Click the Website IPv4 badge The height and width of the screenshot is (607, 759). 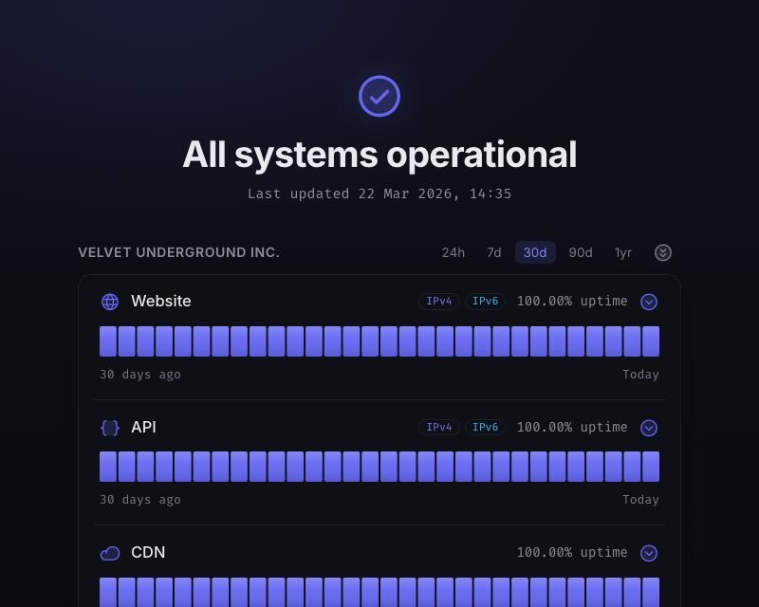pos(439,301)
